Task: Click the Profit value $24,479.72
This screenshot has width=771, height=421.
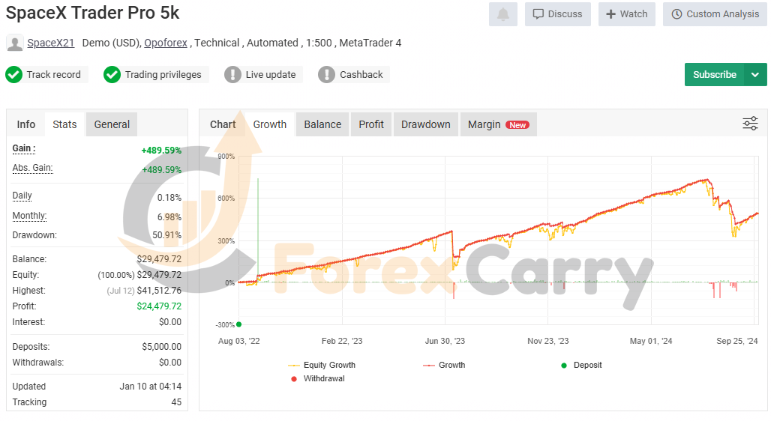Action: point(159,306)
